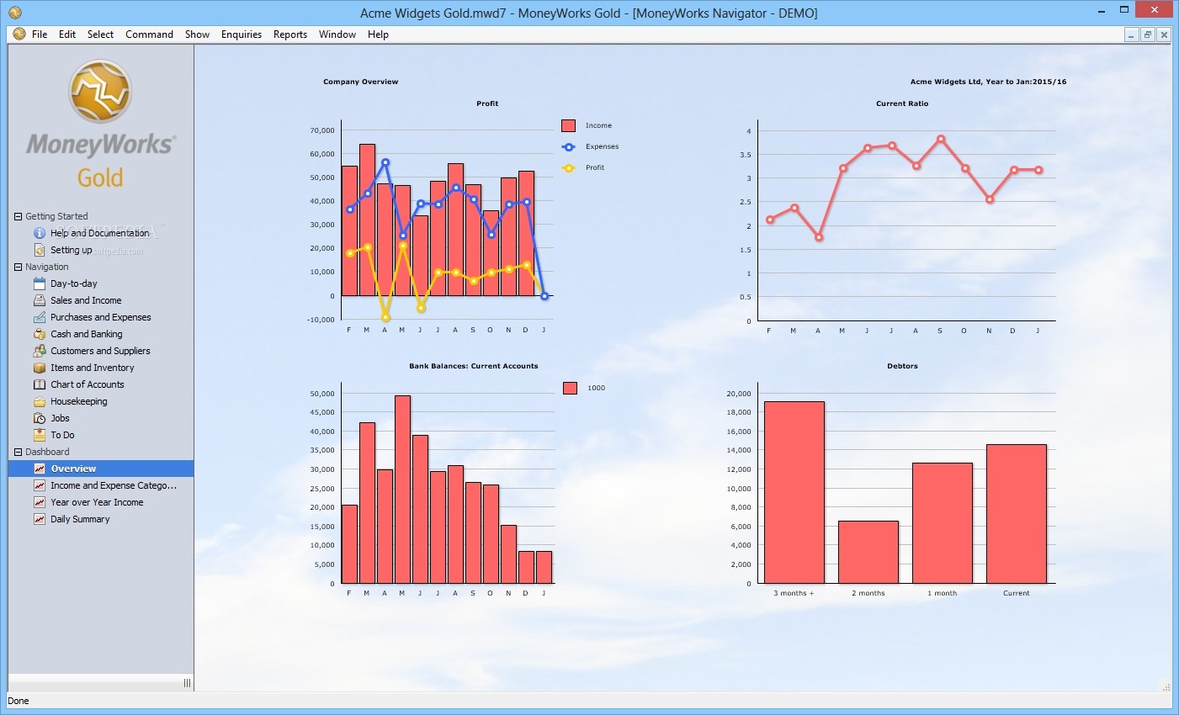The width and height of the screenshot is (1179, 715).
Task: Restore the inner Navigator window
Action: 1148,34
